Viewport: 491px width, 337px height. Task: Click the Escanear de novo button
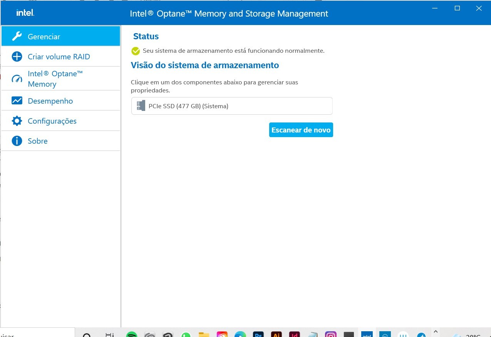pos(301,130)
